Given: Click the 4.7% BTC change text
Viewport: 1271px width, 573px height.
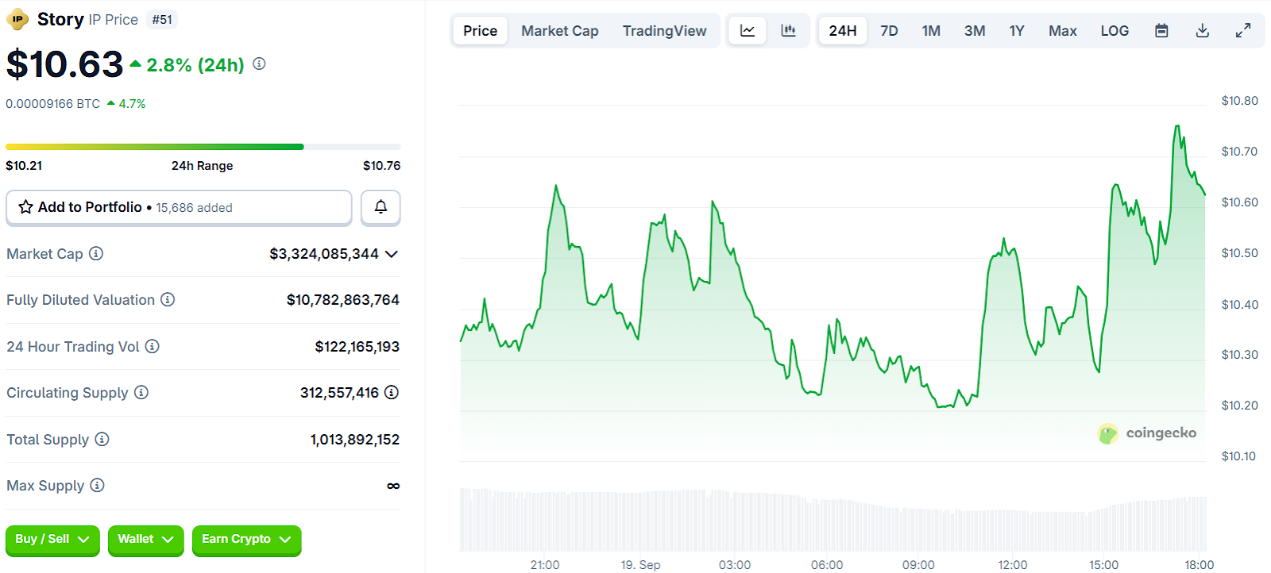Looking at the screenshot, I should click(132, 104).
